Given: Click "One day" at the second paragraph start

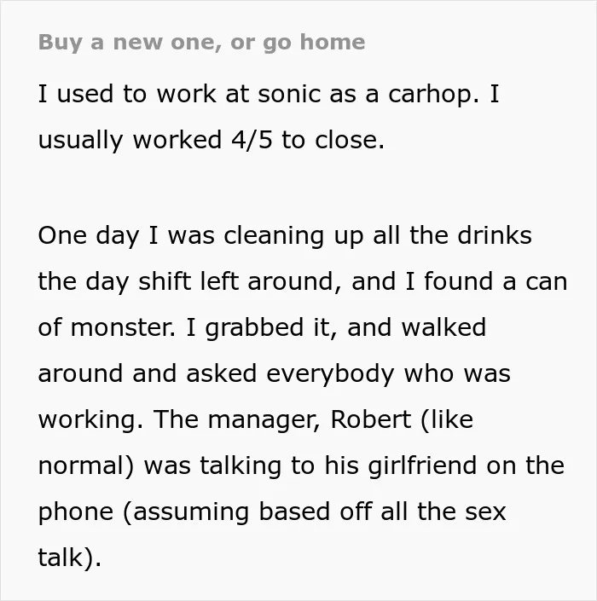Looking at the screenshot, I should coord(88,236).
